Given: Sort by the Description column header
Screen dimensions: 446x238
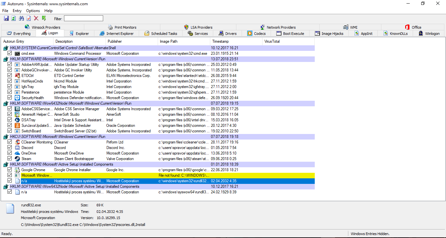Looking at the screenshot, I should (80, 41).
